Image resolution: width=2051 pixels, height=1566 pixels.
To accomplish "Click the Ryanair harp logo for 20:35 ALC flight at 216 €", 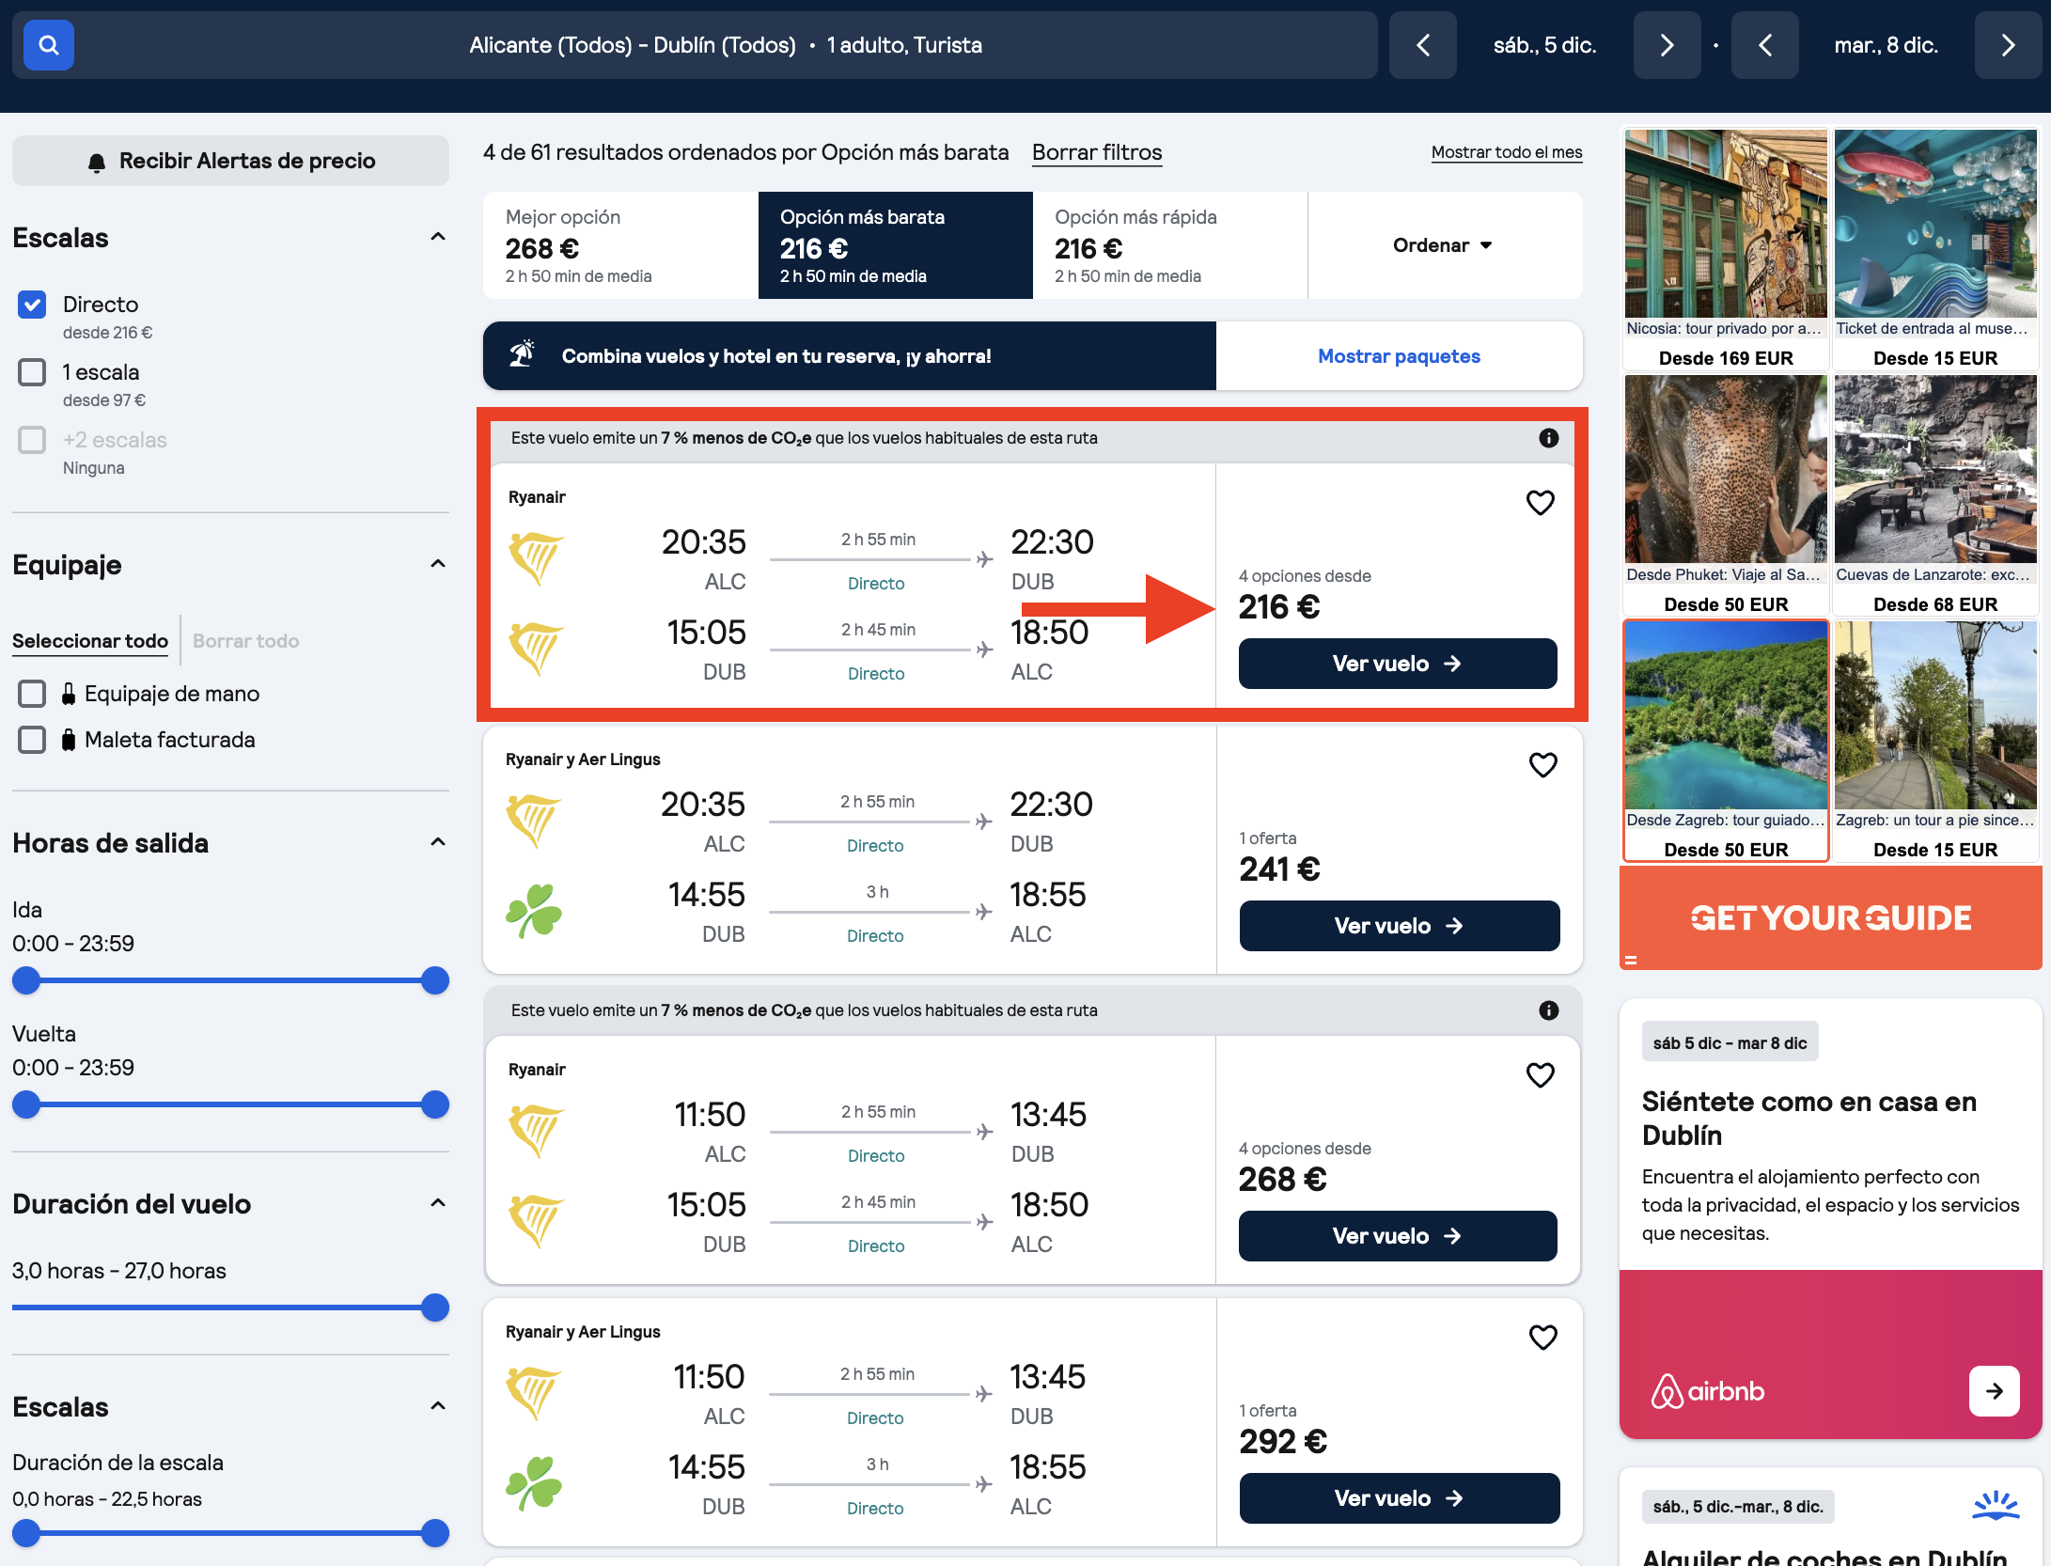I will [x=536, y=558].
